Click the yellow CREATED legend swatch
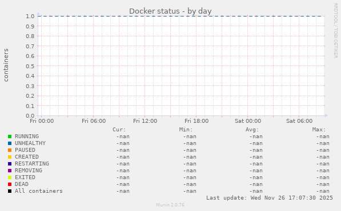341x211 pixels. pyautogui.click(x=10, y=157)
